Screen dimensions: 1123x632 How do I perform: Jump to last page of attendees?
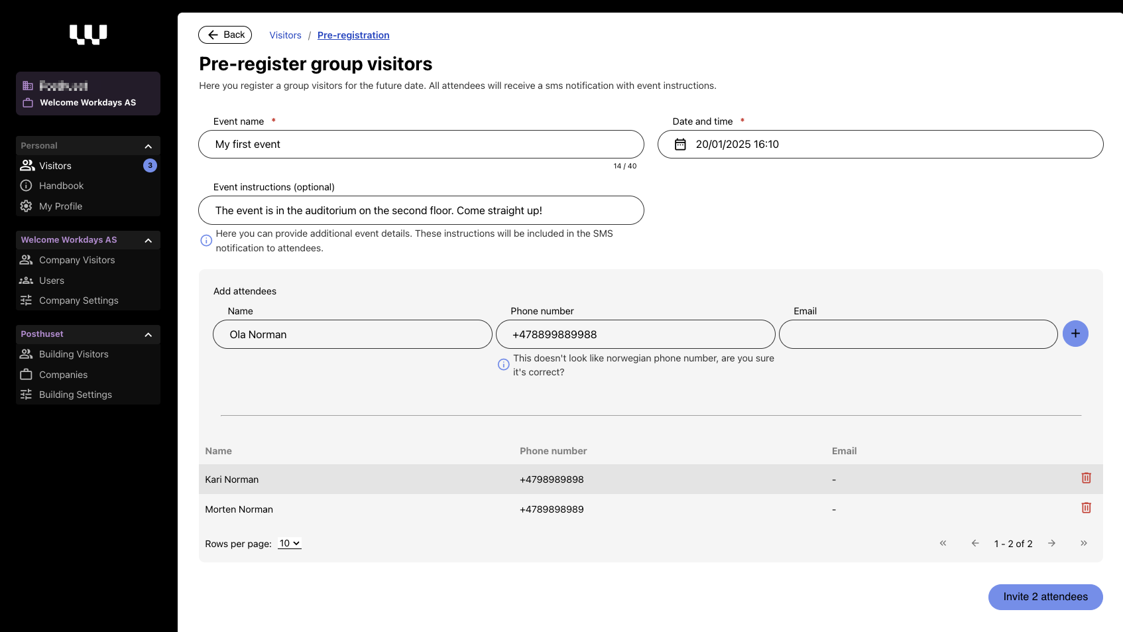tap(1083, 543)
